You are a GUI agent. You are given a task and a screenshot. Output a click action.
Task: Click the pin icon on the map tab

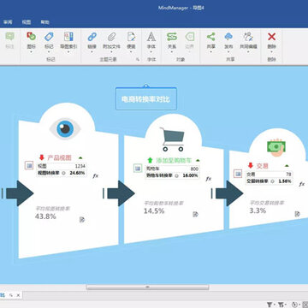click(11, 295)
